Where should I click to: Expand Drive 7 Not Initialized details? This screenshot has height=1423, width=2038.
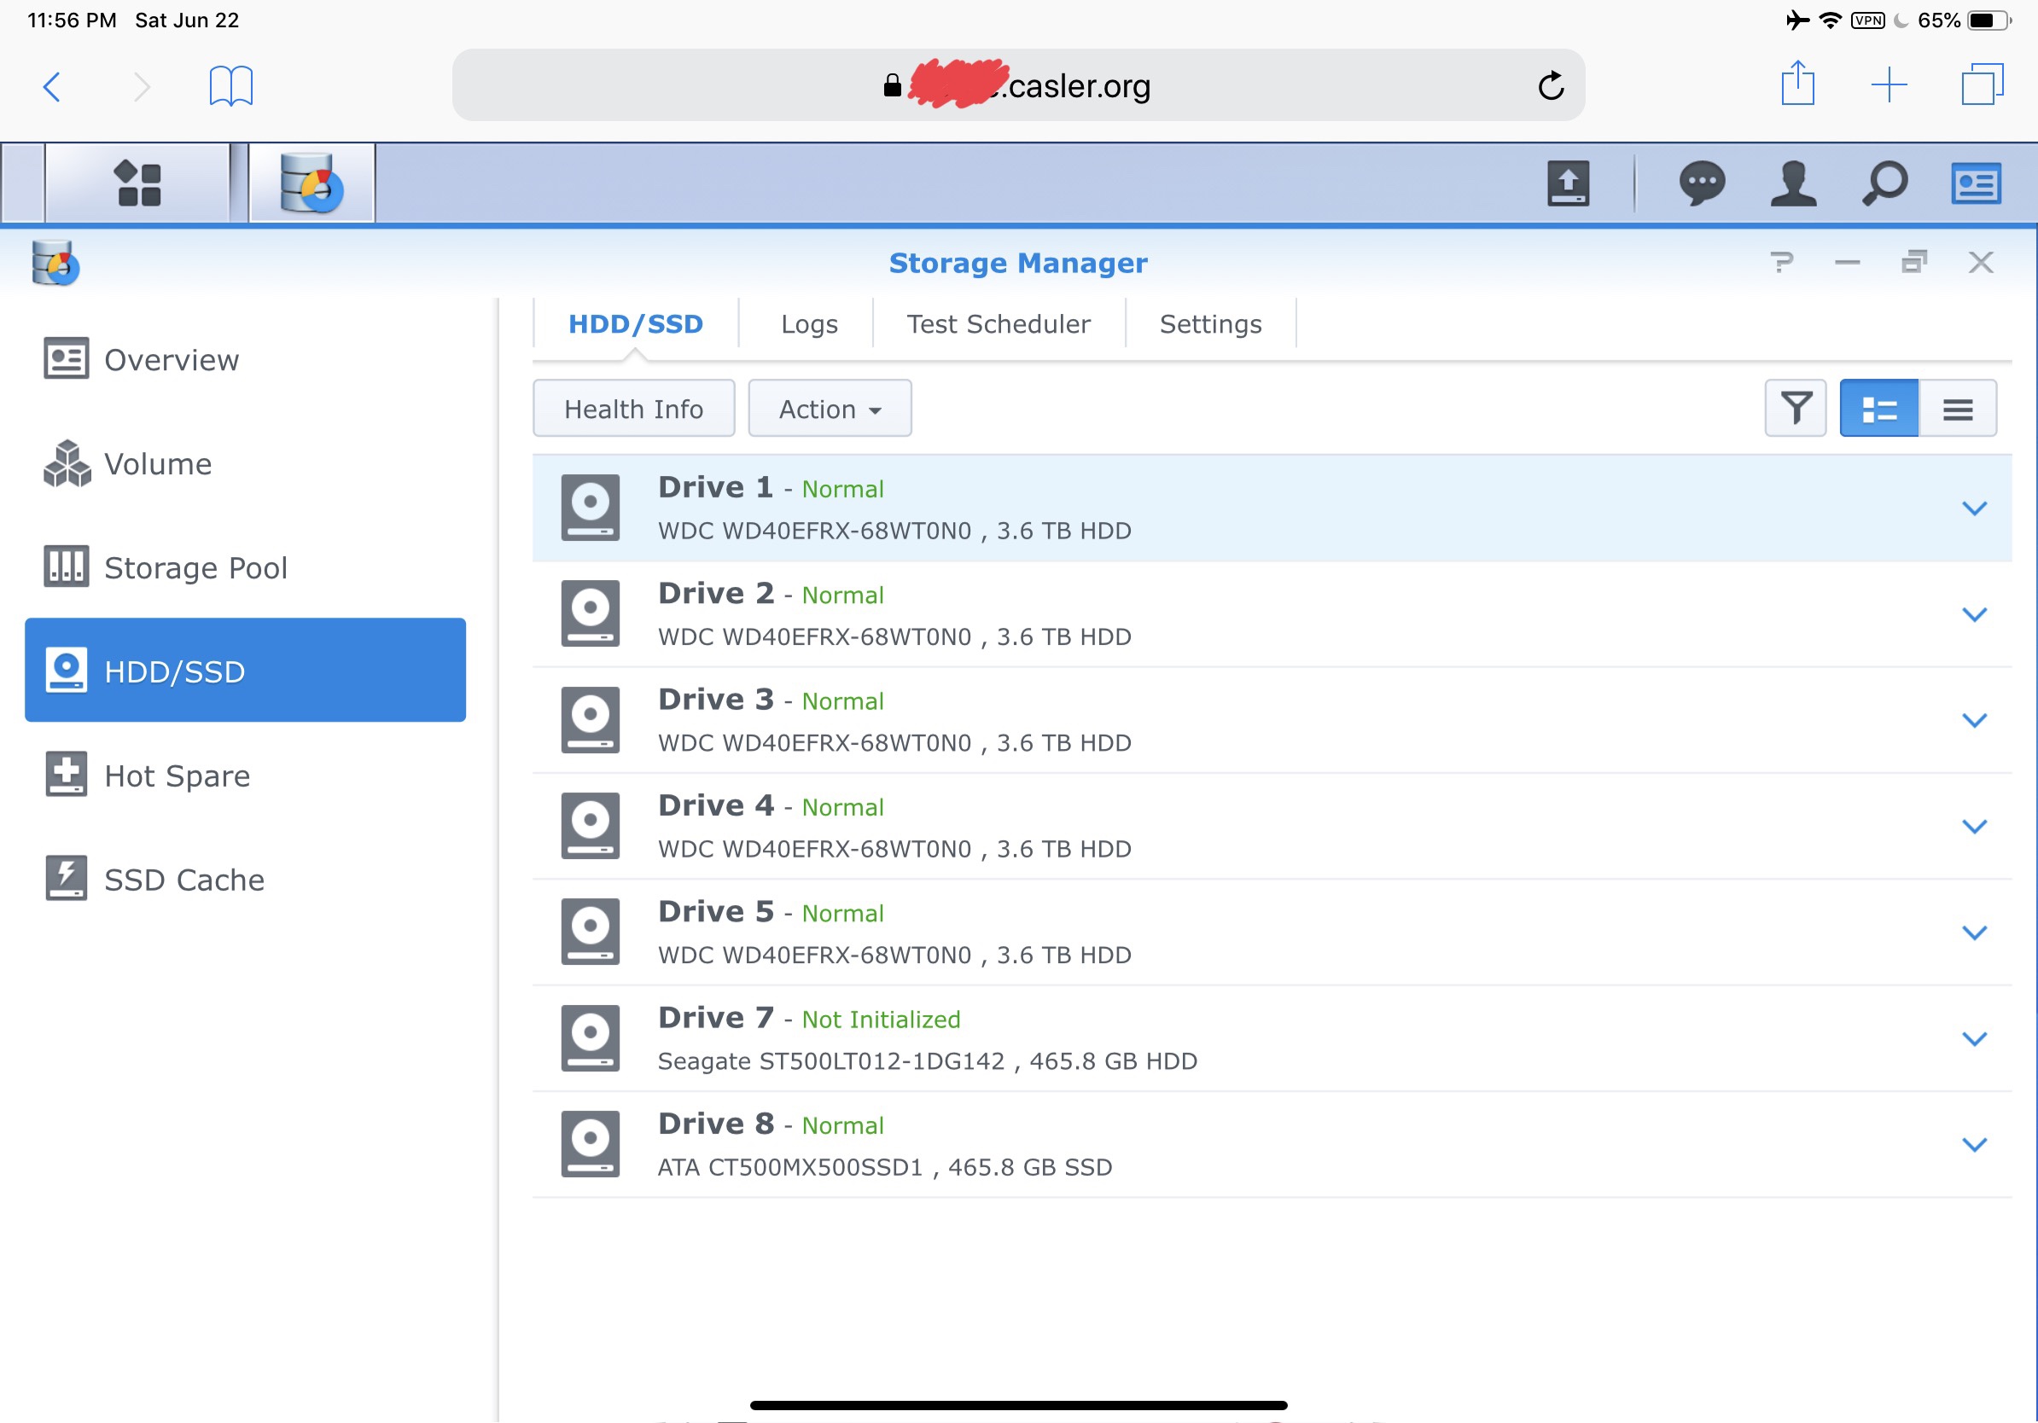tap(1973, 1038)
